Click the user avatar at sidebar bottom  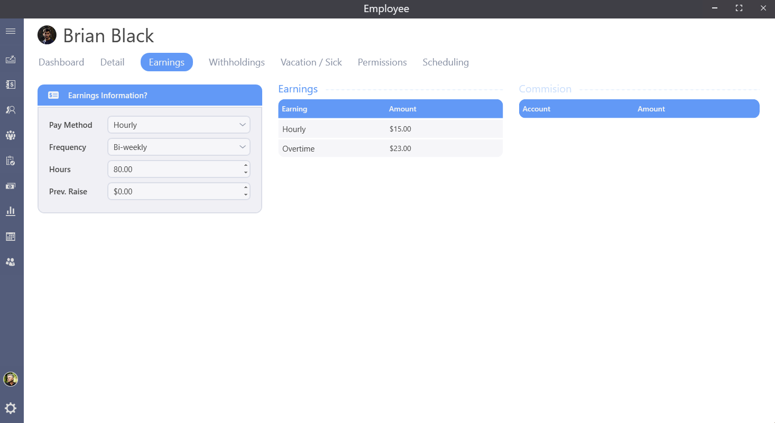11,379
